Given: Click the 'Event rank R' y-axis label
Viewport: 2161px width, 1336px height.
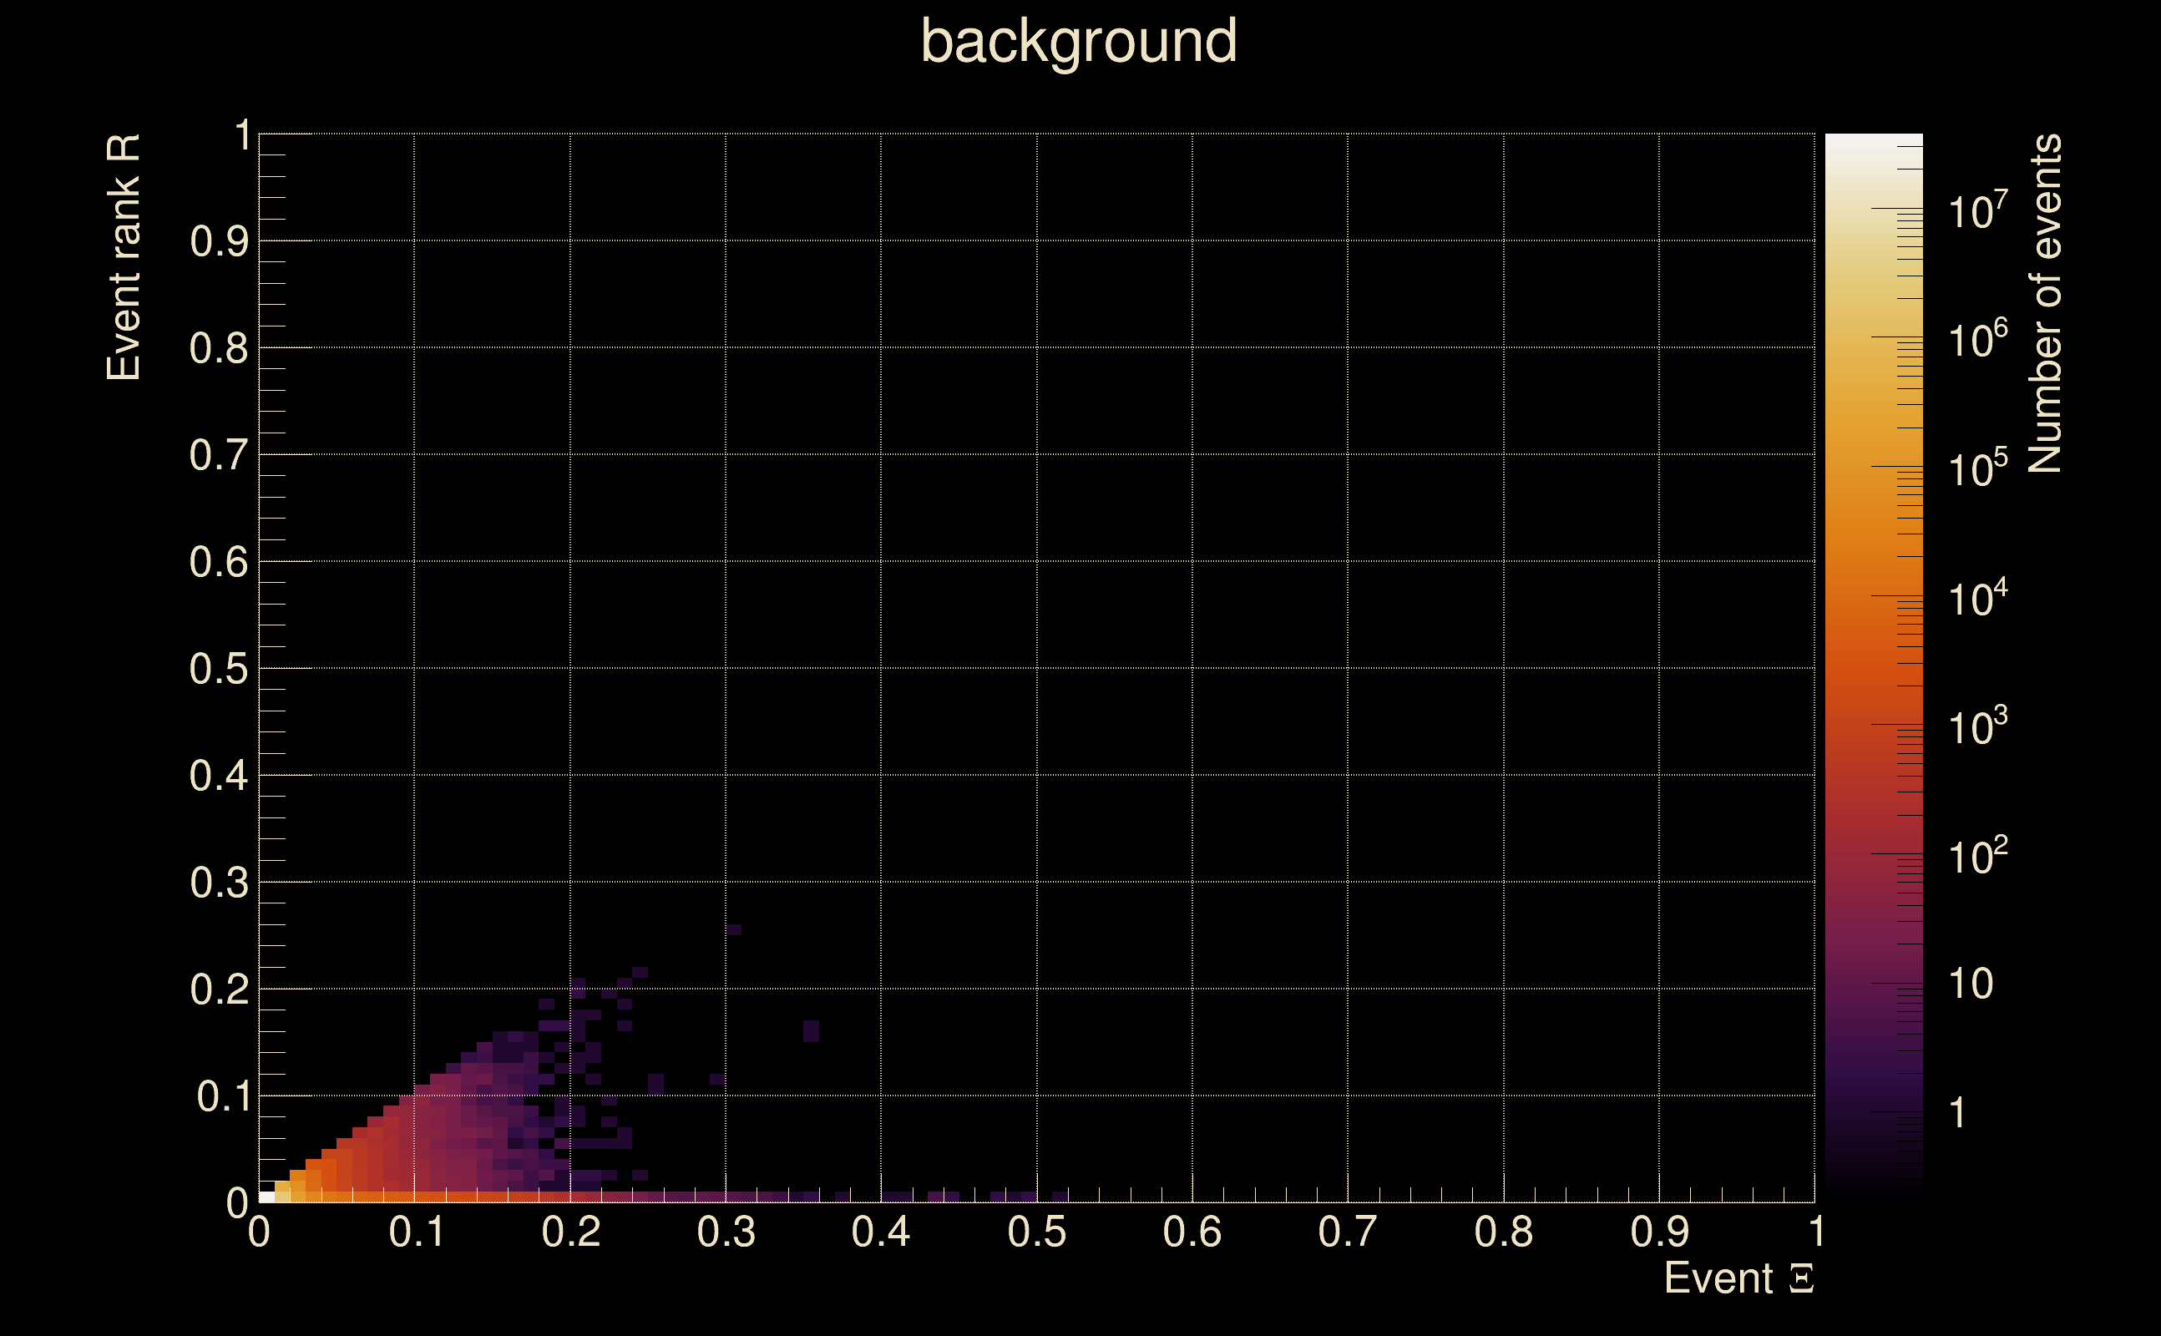Looking at the screenshot, I should point(124,257).
